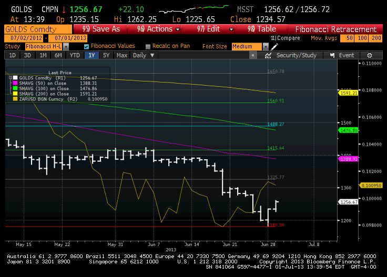Viewport: 387px width, 277px height.
Task: Select the YTD range tab
Action: 75,55
